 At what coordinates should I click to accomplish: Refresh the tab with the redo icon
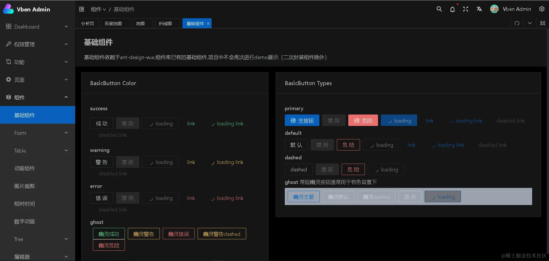[517, 23]
